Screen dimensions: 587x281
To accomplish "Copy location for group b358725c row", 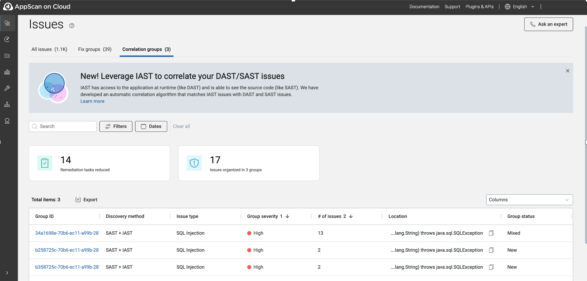I will tap(491, 267).
